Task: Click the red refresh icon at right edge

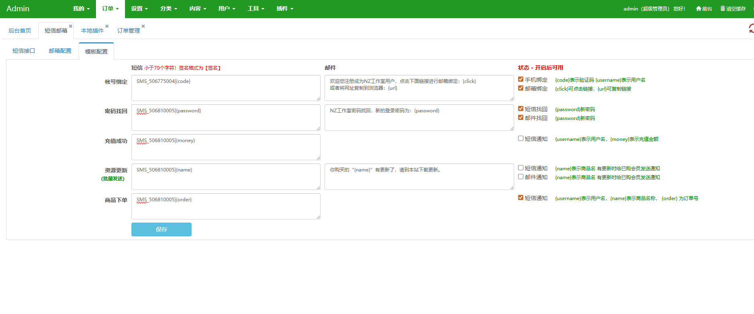Action: click(x=752, y=28)
